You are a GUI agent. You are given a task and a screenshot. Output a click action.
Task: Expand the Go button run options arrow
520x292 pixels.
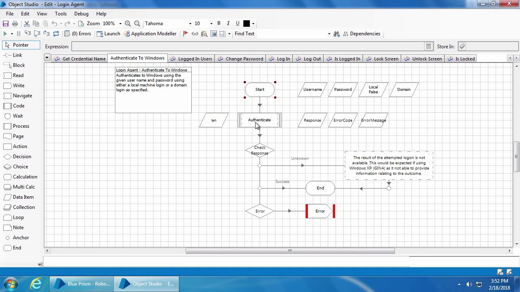12,34
